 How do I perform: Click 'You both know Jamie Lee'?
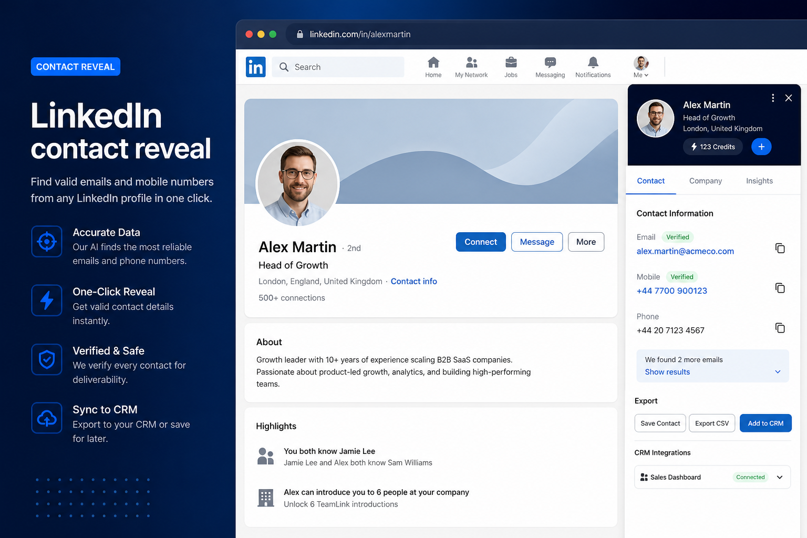pyautogui.click(x=329, y=451)
